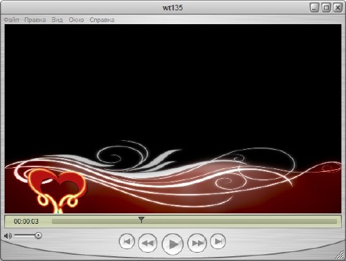Click the red heart in the video
The height and width of the screenshot is (261, 346).
coord(57,184)
